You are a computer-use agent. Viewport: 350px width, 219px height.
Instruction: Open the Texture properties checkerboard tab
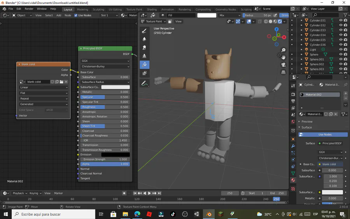coord(293,189)
